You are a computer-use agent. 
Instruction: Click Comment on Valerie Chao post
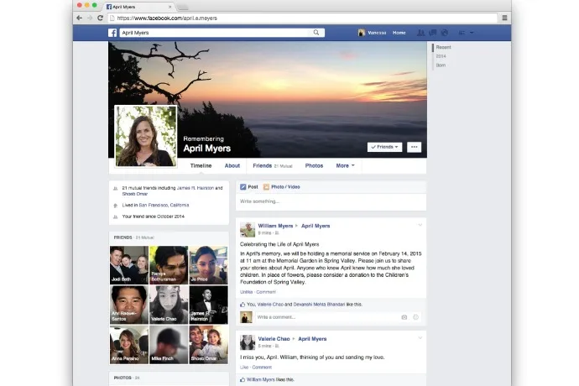(262, 368)
